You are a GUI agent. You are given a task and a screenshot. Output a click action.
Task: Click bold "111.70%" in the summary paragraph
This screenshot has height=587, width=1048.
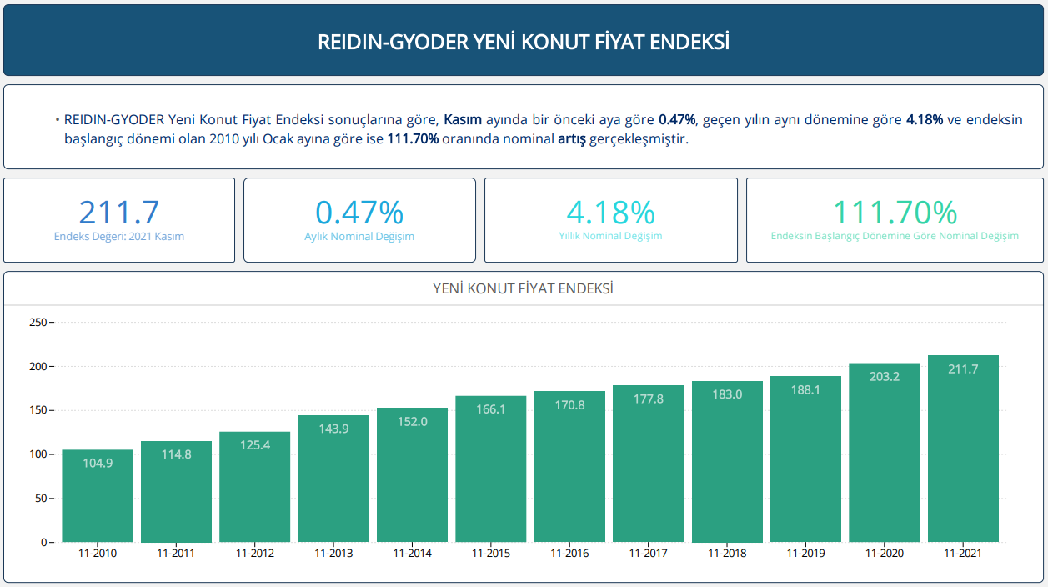click(x=413, y=139)
